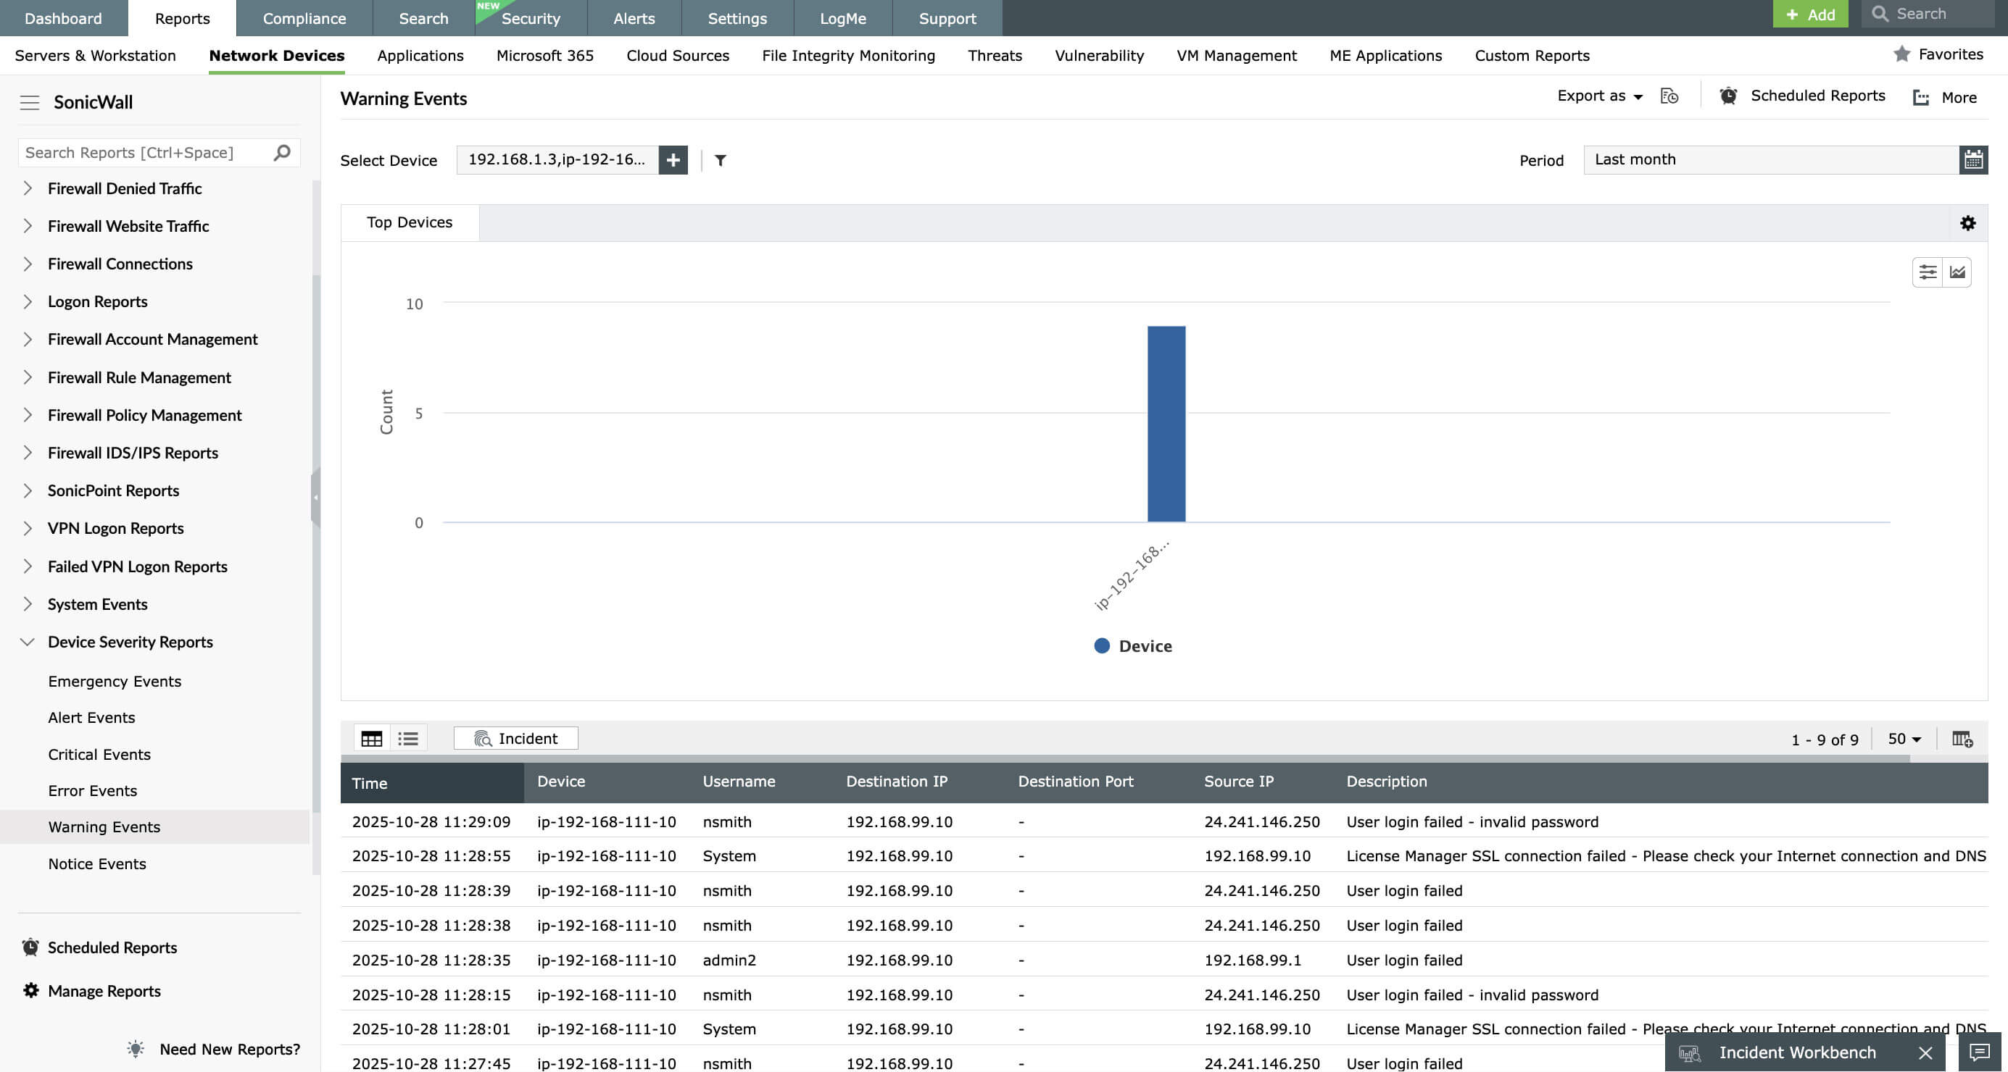Switch to Servers & Workstation subtab

point(95,55)
